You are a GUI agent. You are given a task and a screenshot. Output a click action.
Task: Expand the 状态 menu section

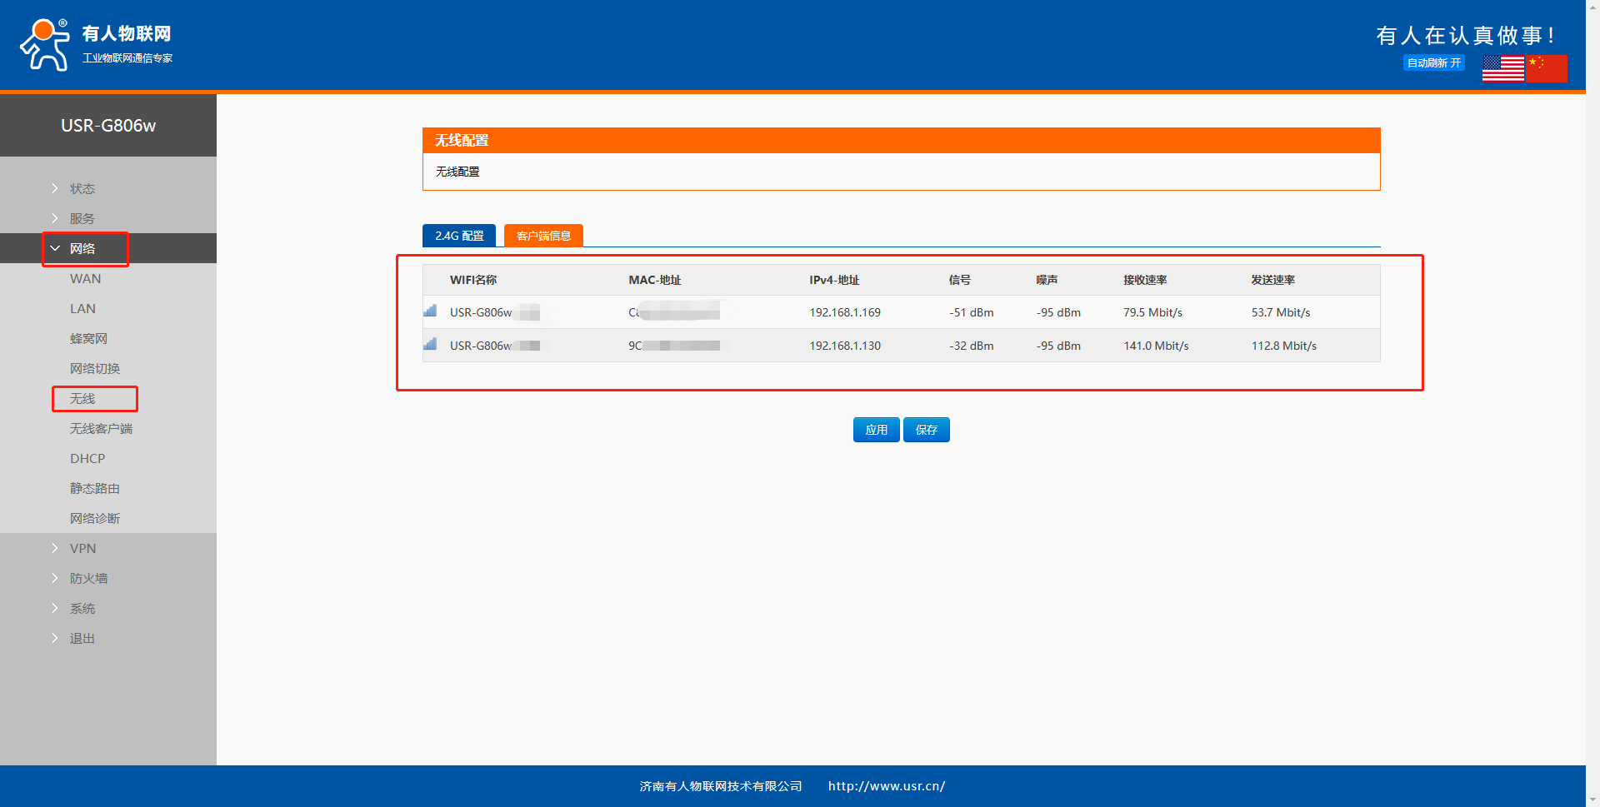point(82,189)
